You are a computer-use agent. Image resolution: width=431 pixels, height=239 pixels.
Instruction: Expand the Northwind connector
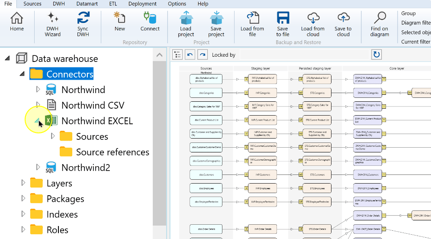pos(38,89)
